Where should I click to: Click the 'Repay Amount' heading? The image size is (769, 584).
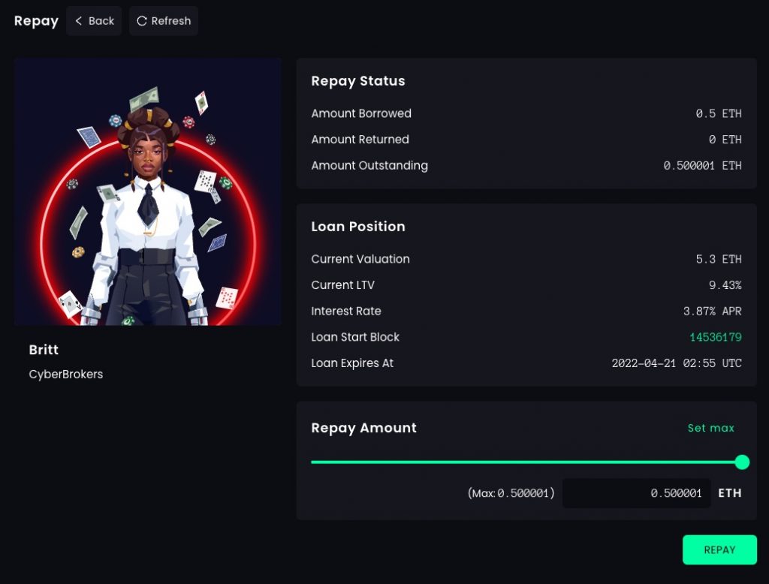pos(363,428)
